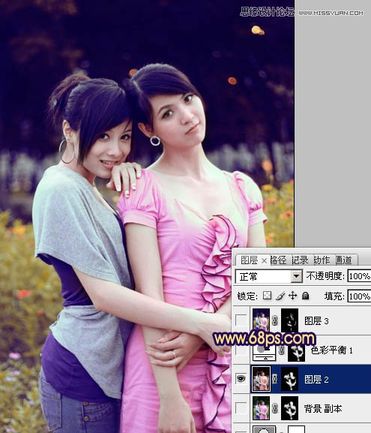This screenshot has height=433, width=371.
Task: Hide the 图层 2 layer eye
Action: [x=241, y=379]
